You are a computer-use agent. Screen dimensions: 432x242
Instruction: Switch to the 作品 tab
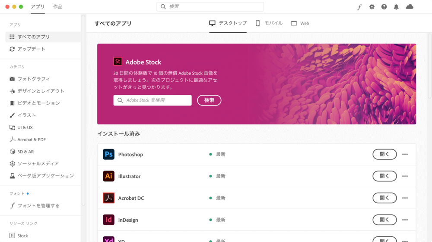(x=58, y=7)
